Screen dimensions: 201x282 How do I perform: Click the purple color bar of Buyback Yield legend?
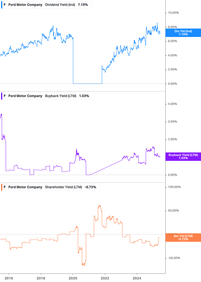pyautogui.click(x=2, y=96)
